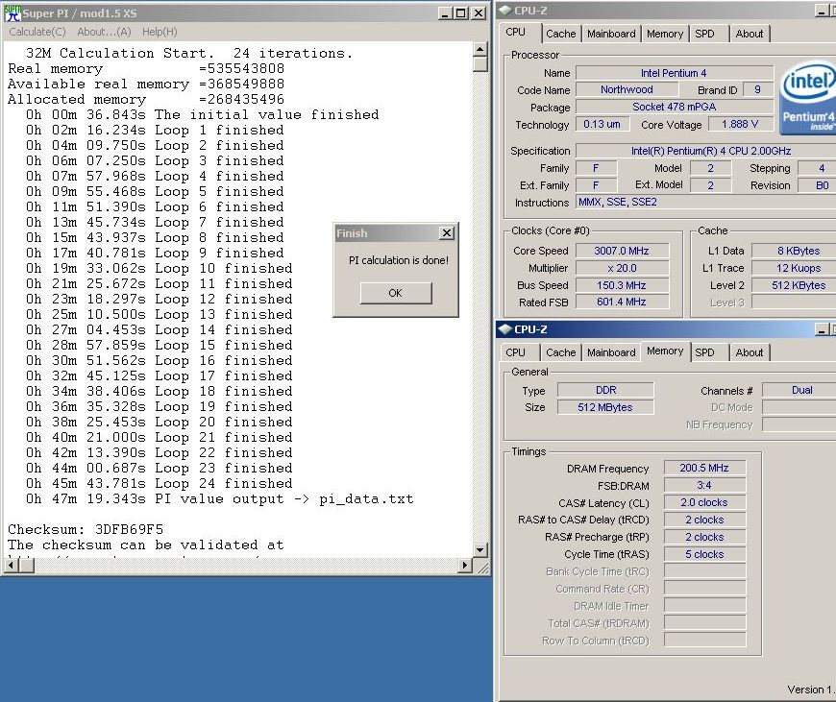Click the processor Name field 'Intel Pentium 4'
Image resolution: width=836 pixels, height=702 pixels.
pyautogui.click(x=675, y=73)
